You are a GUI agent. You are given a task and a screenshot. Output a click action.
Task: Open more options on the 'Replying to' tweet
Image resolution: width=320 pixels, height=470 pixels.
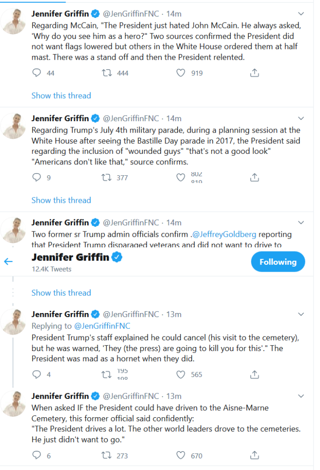[301, 314]
